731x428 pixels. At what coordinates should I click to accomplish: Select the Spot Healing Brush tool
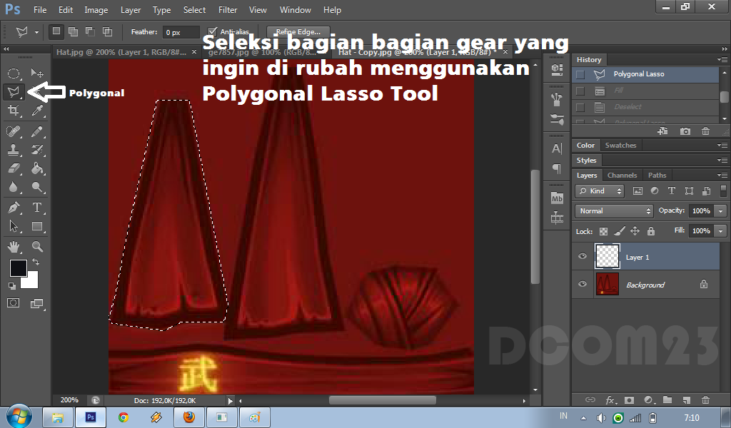pyautogui.click(x=14, y=131)
